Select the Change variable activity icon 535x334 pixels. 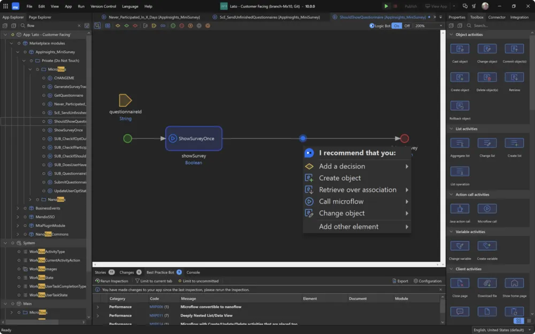pos(460,246)
